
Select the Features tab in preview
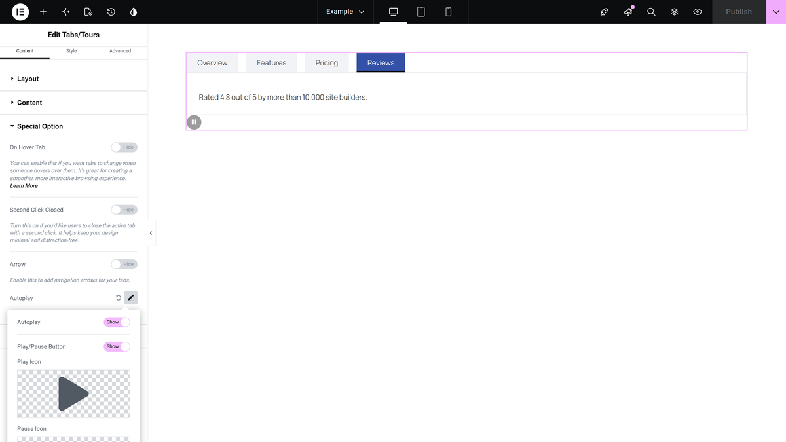coord(271,63)
